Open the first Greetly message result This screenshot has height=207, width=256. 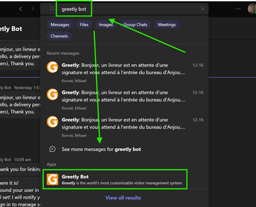[x=125, y=72]
